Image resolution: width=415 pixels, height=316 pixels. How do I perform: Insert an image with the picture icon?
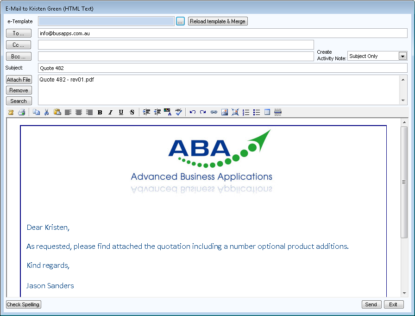click(x=225, y=112)
